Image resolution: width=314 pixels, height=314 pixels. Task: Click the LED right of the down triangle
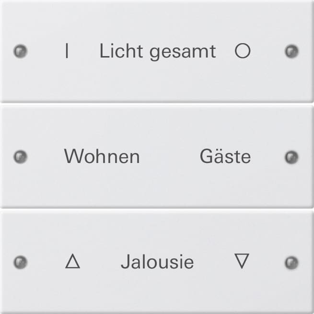(291, 262)
